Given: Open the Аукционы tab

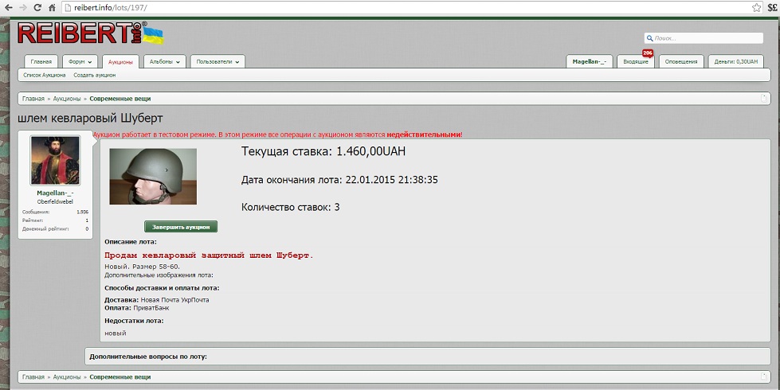Looking at the screenshot, I should (120, 62).
